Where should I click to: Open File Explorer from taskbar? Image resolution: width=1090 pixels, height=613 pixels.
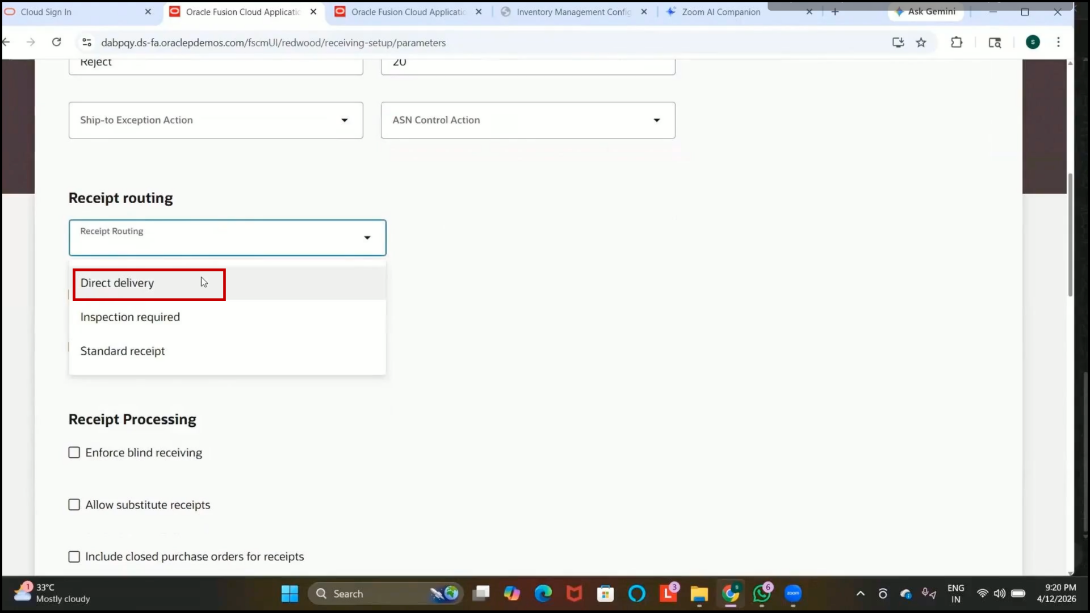click(699, 594)
